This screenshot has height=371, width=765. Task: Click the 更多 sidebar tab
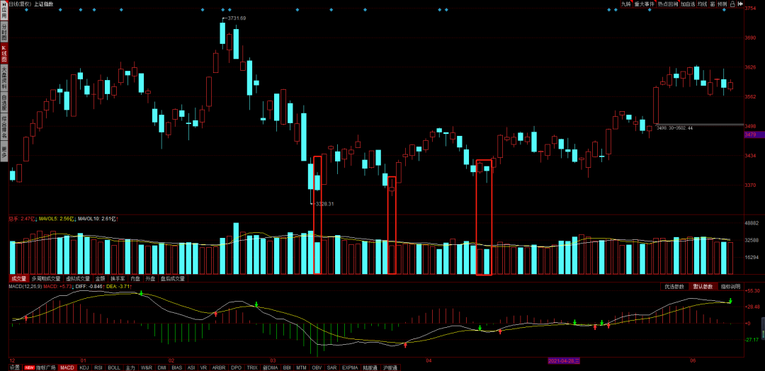pyautogui.click(x=4, y=151)
